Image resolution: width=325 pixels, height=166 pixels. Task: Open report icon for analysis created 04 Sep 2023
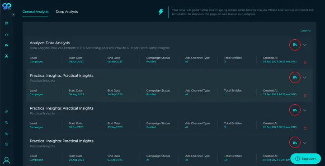click(295, 143)
